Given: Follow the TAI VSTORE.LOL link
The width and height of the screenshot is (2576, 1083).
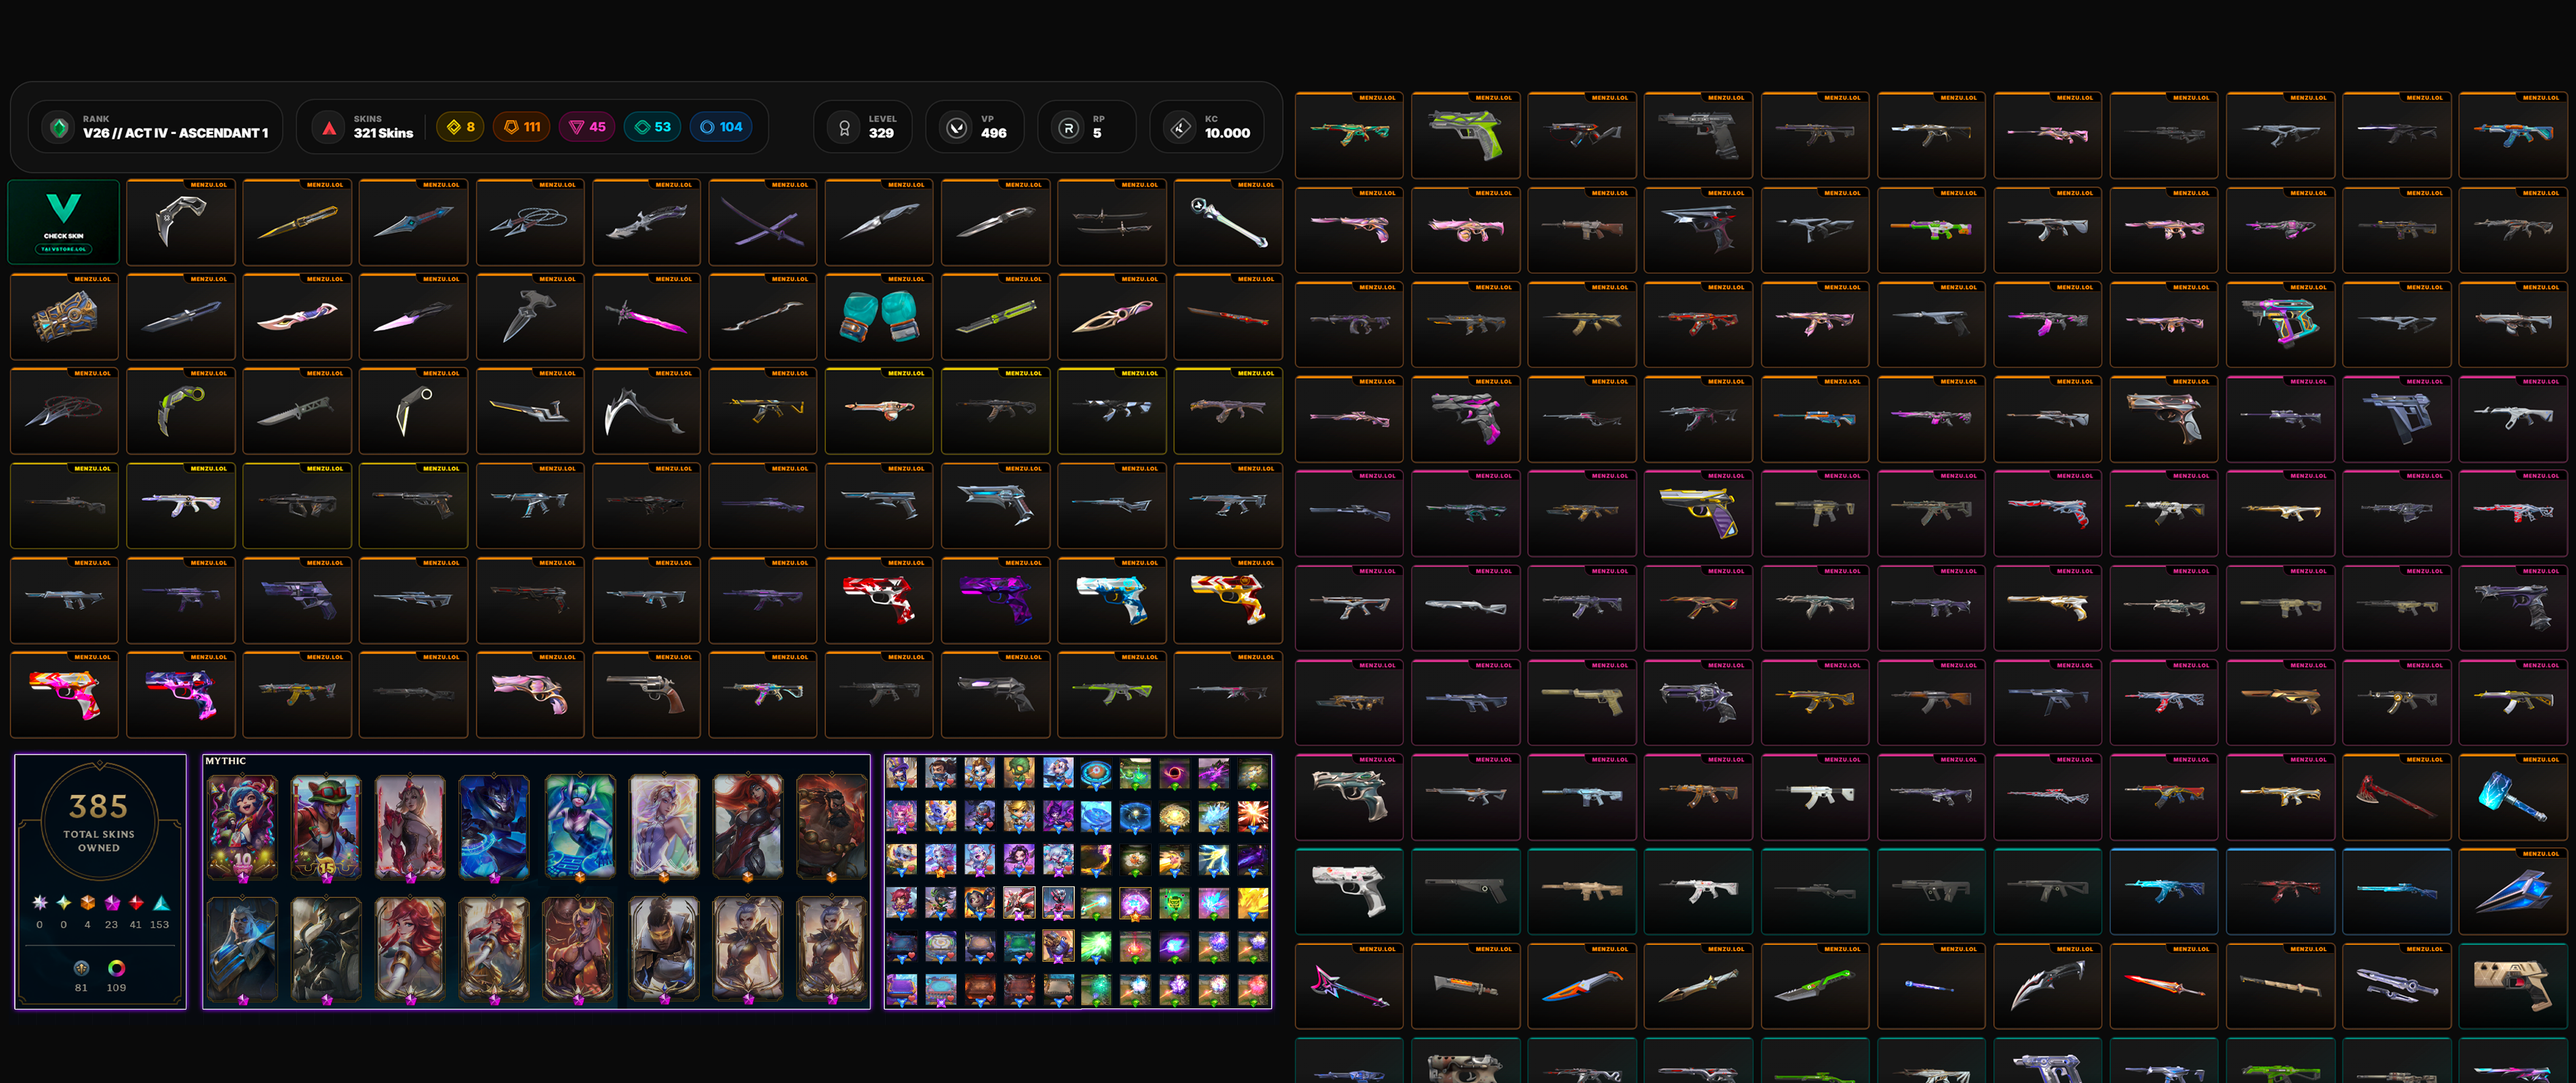Looking at the screenshot, I should [x=63, y=249].
